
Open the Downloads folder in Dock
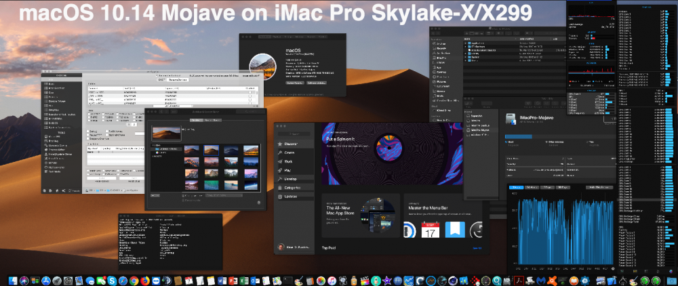[x=671, y=281]
